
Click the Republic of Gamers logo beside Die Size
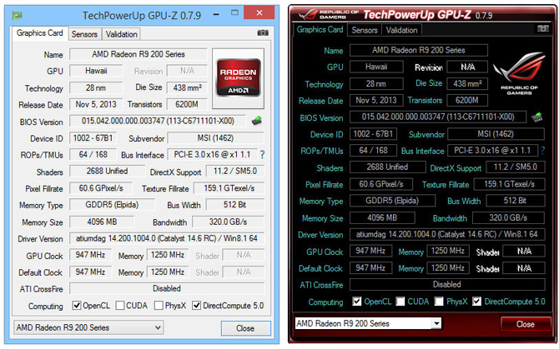pos(519,73)
